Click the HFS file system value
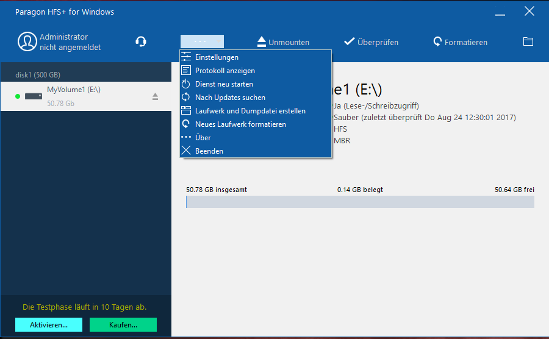 tap(340, 129)
